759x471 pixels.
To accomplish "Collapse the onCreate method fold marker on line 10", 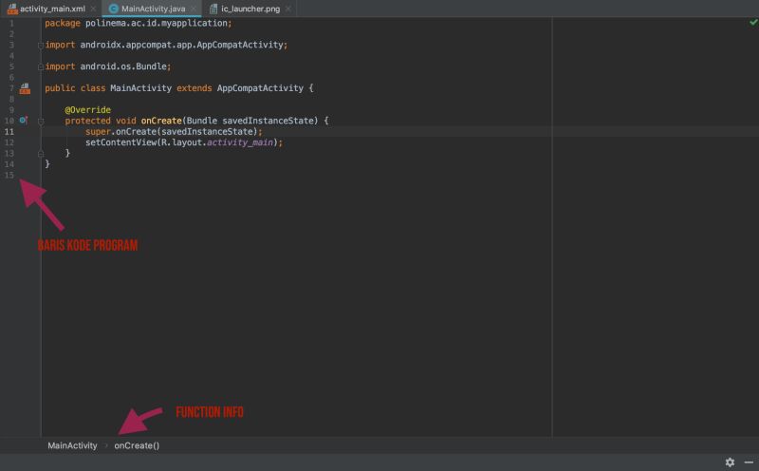I will click(41, 122).
